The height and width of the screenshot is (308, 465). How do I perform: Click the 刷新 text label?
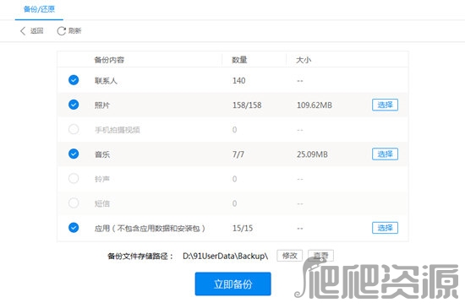point(74,30)
